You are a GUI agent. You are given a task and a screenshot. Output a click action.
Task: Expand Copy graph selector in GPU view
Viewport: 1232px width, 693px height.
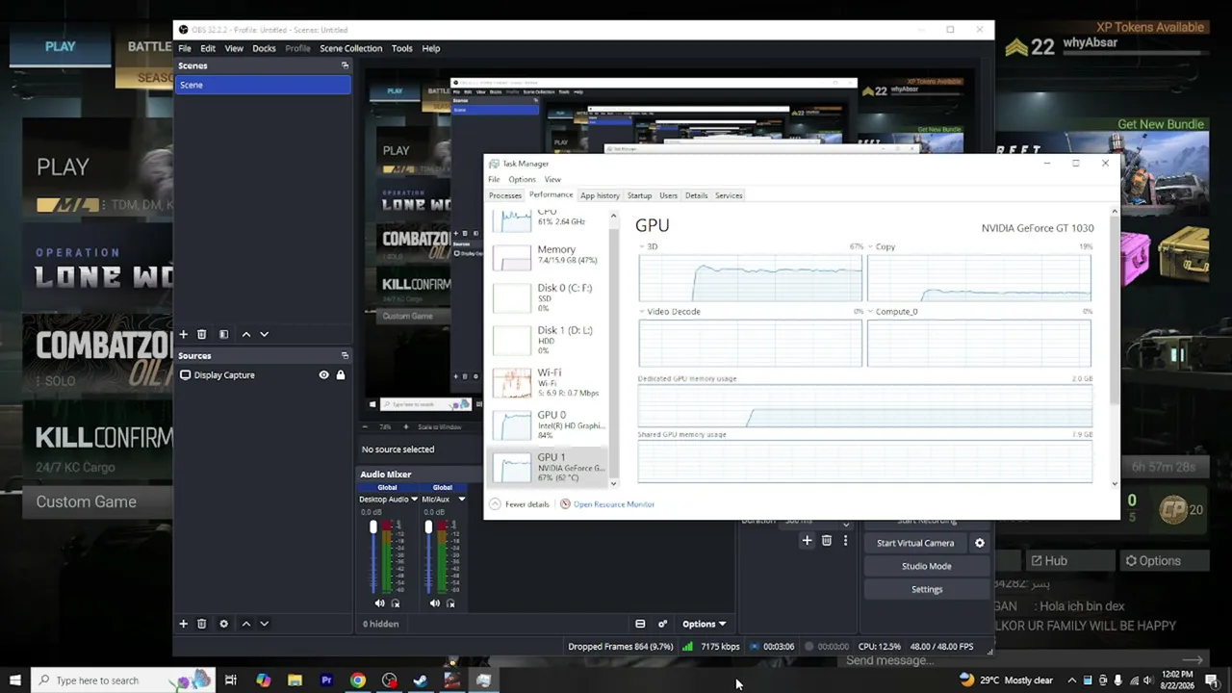871,246
